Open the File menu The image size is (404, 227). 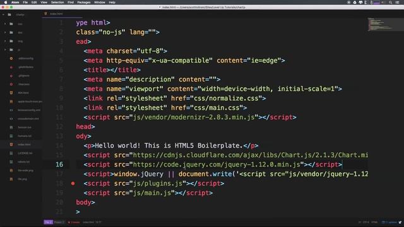[25, 3]
